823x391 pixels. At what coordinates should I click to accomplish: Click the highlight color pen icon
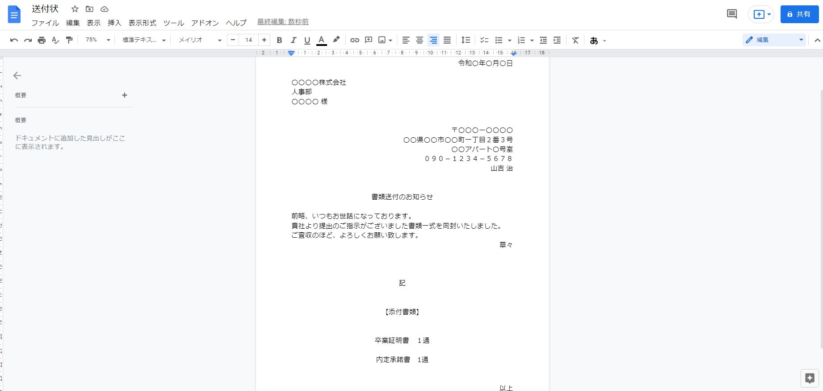point(336,40)
